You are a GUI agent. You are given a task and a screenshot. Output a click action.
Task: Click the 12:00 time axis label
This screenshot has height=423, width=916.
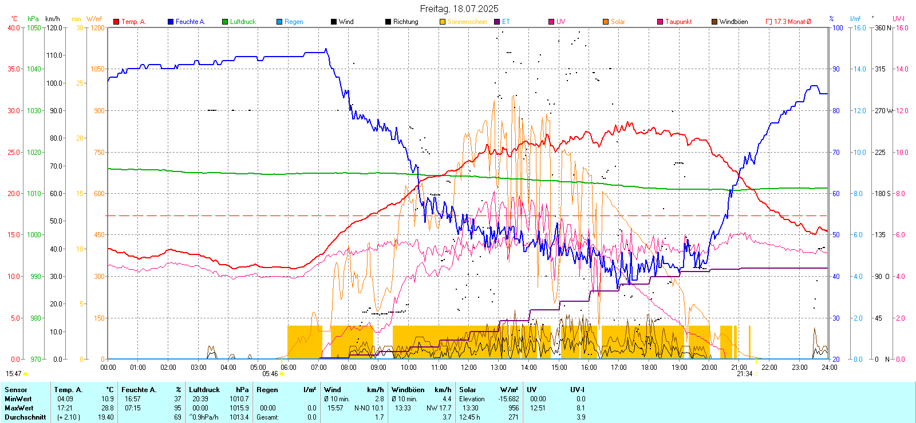468,368
